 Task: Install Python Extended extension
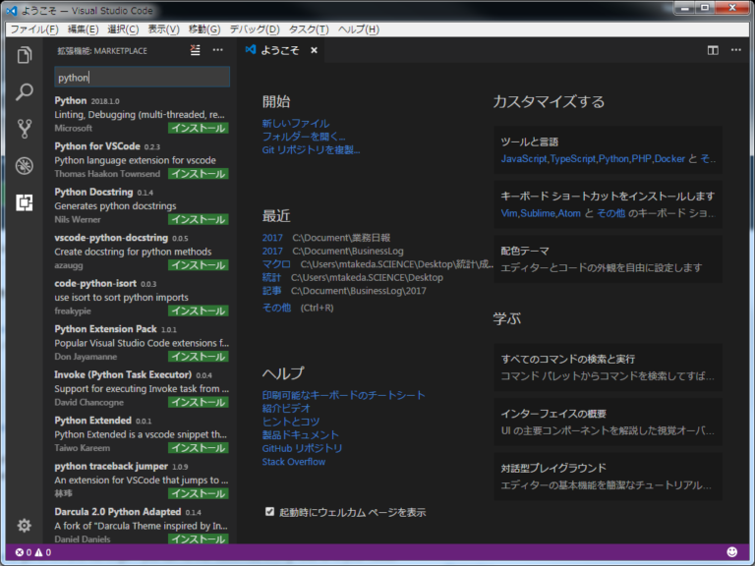coord(198,448)
